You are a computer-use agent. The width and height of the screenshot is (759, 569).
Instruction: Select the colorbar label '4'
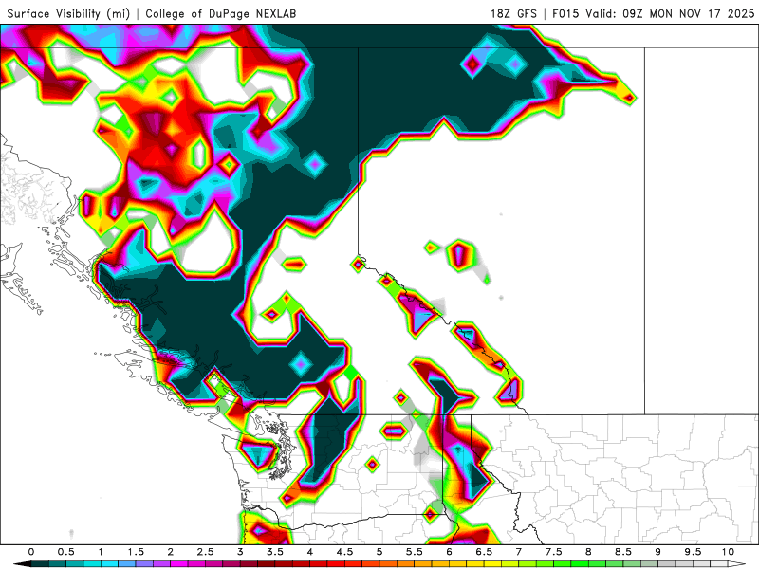pos(310,552)
